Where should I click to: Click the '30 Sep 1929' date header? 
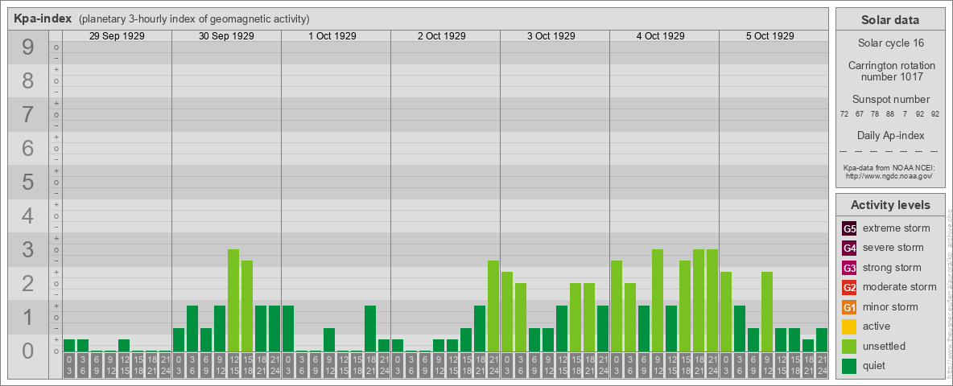tap(226, 36)
